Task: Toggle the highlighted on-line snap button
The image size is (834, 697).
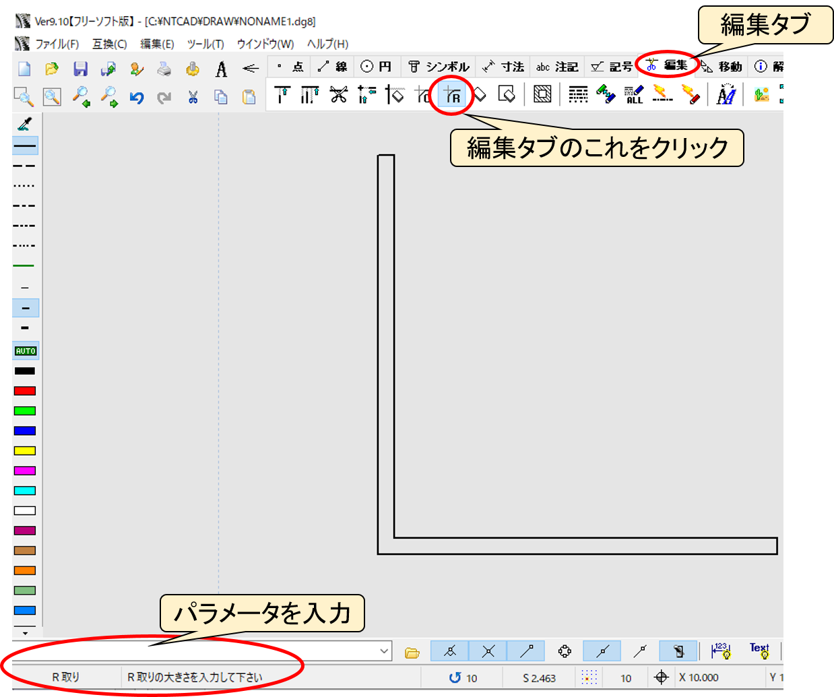Action: (x=602, y=651)
